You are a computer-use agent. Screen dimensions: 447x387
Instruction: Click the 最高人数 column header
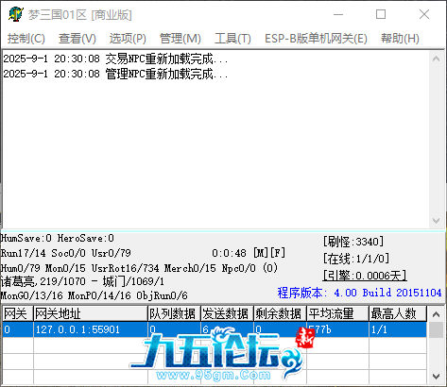[398, 313]
